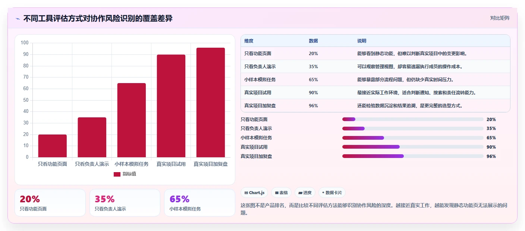Image resolution: width=525 pixels, height=231 pixels.
Task: Click description 最接近实际工作环境 in table
Action: pos(416,93)
